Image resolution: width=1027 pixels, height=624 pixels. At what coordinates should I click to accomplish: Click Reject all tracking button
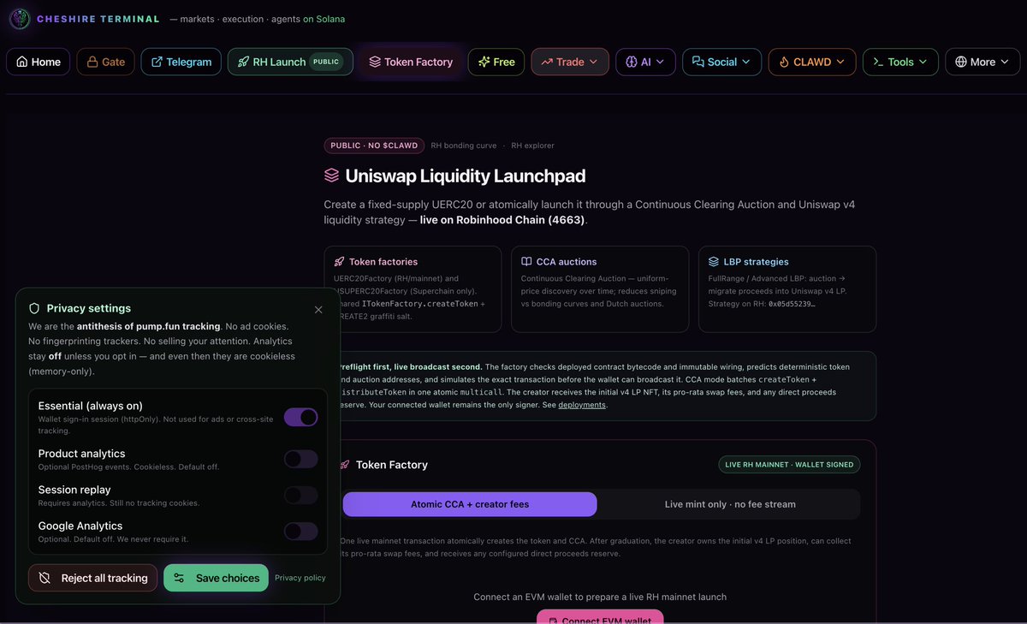(x=93, y=578)
